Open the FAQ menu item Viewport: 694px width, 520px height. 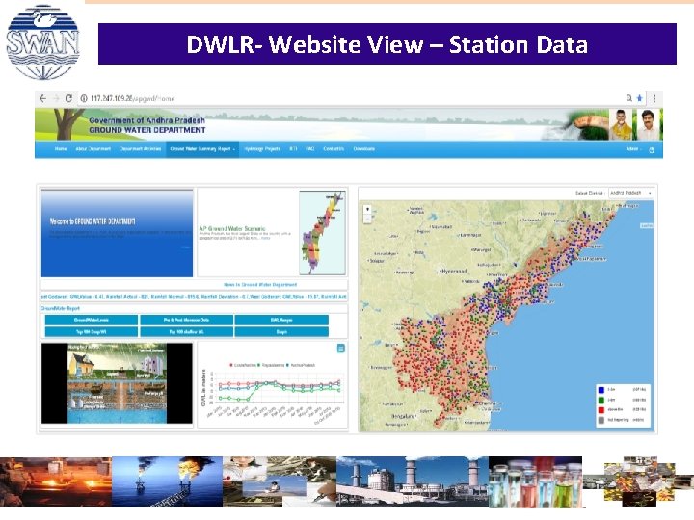point(309,149)
